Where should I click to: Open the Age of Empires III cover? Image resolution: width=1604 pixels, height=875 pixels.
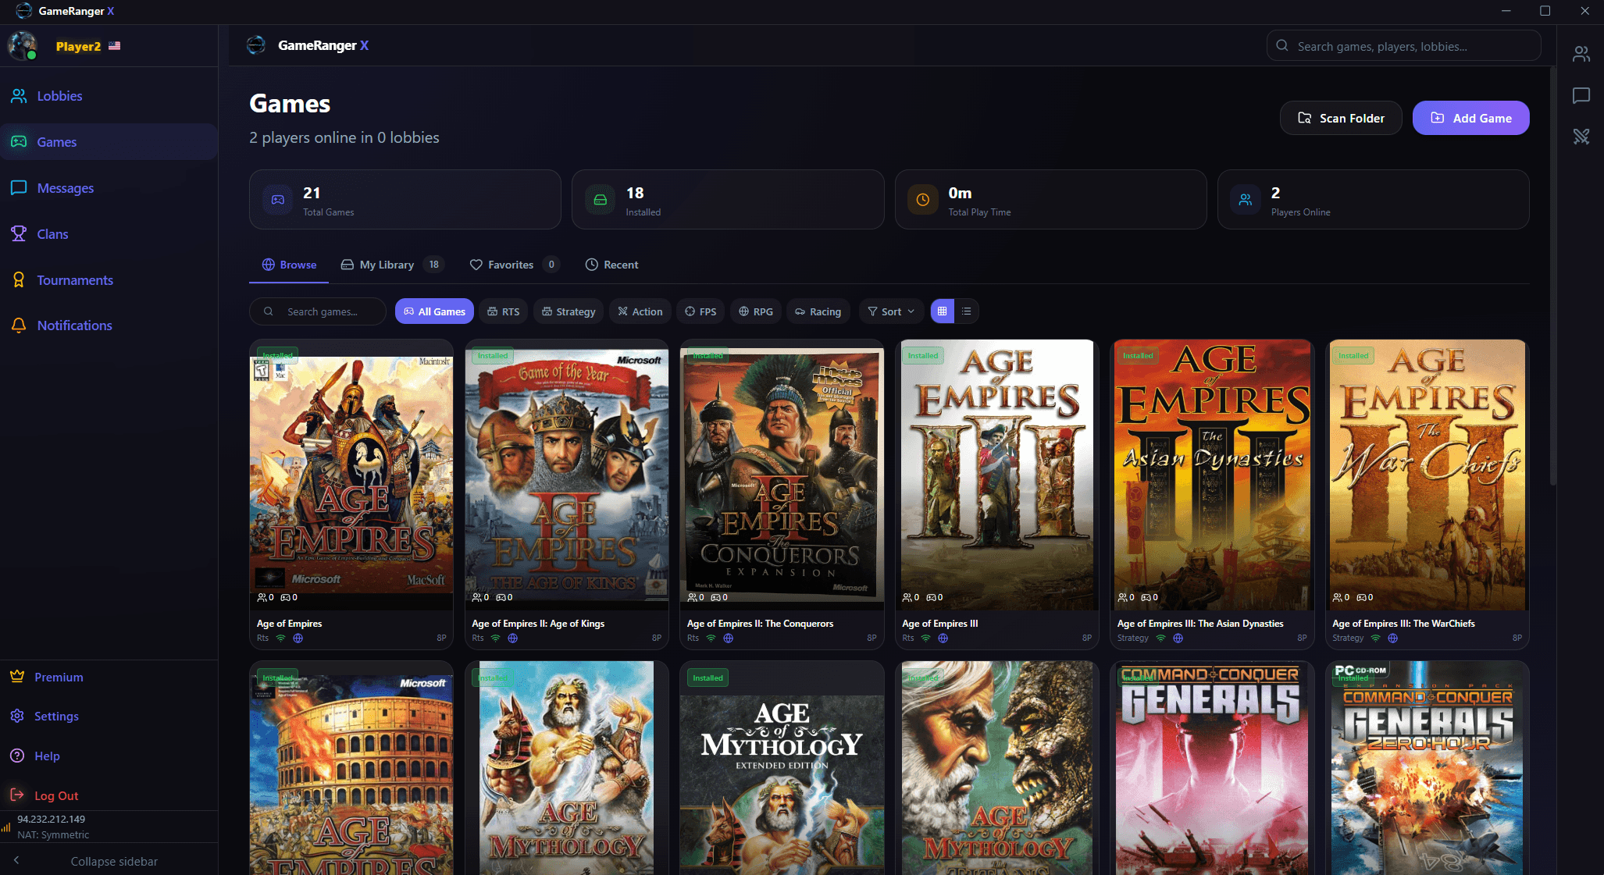click(x=997, y=475)
